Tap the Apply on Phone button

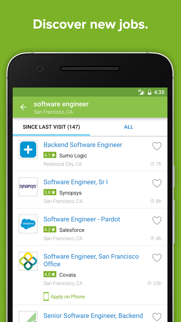click(64, 297)
